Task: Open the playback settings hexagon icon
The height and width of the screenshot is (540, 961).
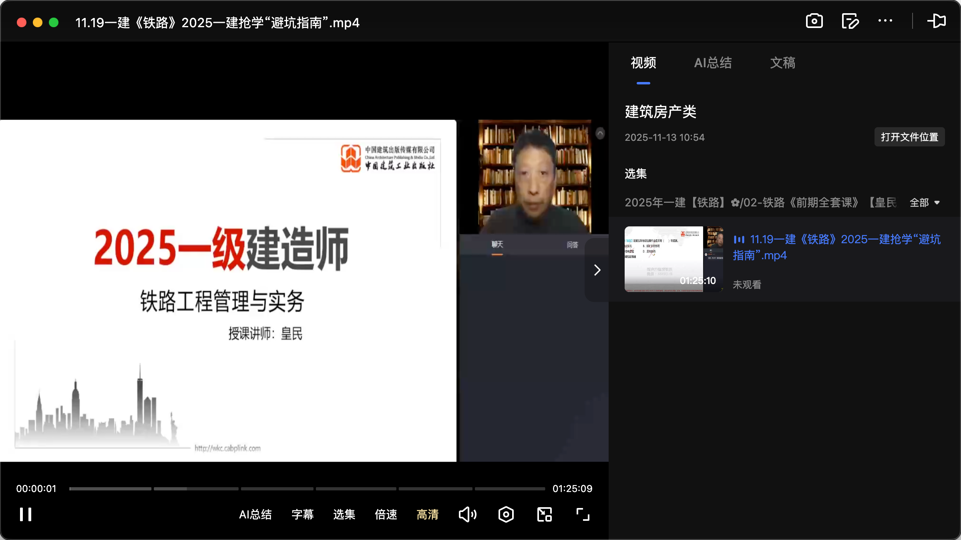Action: tap(506, 514)
